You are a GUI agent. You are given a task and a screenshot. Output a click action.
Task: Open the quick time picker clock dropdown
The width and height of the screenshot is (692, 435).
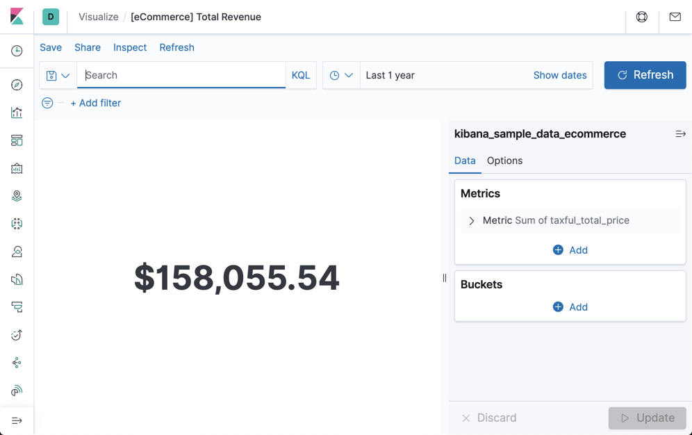342,76
